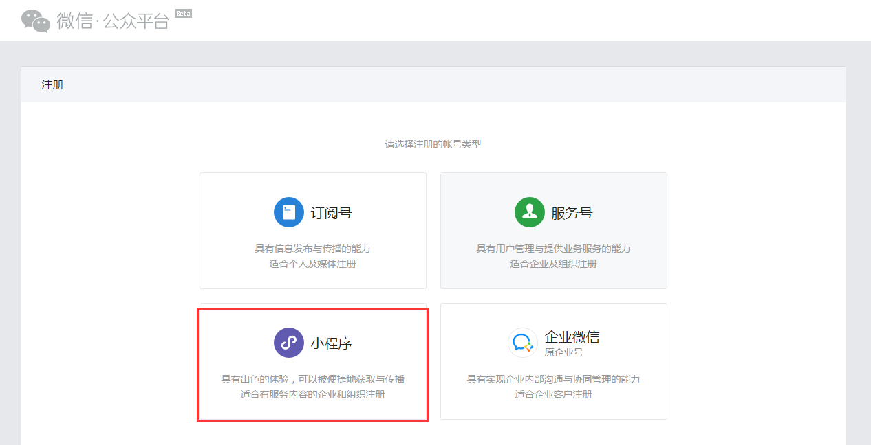The width and height of the screenshot is (871, 445).
Task: Choose the 服务号 account type title
Action: [x=572, y=213]
